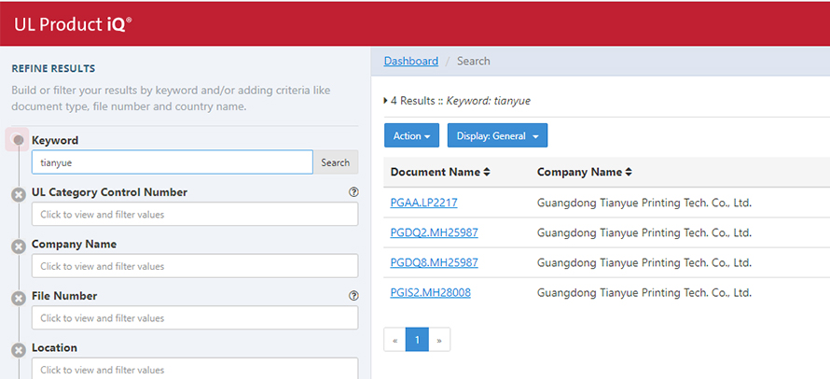Go to next results page arrow

(x=439, y=340)
